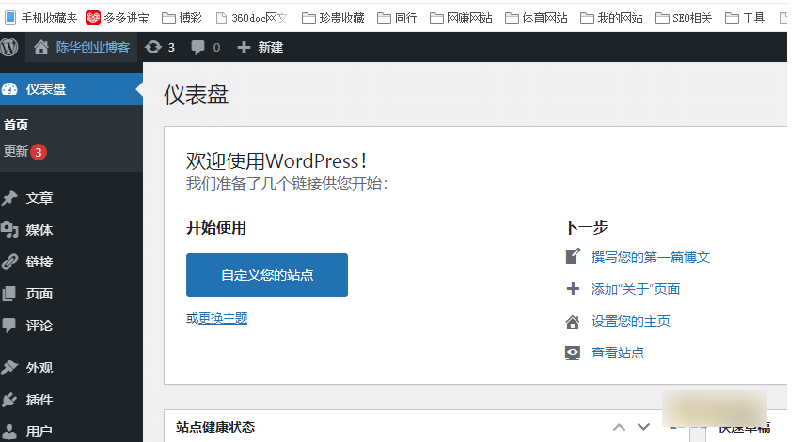Screen dimensions: 805x442
Task: Follow the 更换主题 link
Action: click(223, 318)
